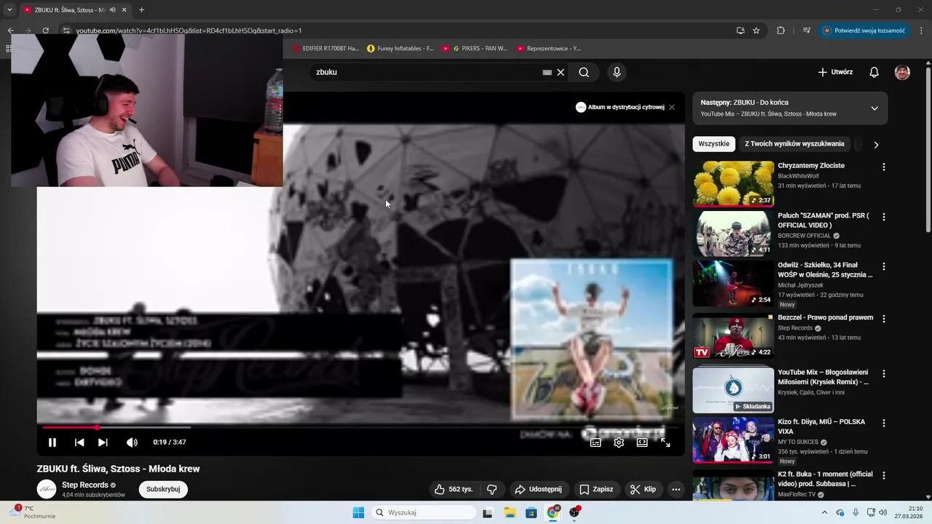Open the YouTube account avatar menu
The image size is (932, 524).
click(902, 72)
